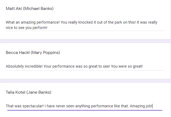Image resolution: width=171 pixels, height=117 pixels.
Task: Click "(Mary Poppins)" in the question title
Action: coord(45,53)
